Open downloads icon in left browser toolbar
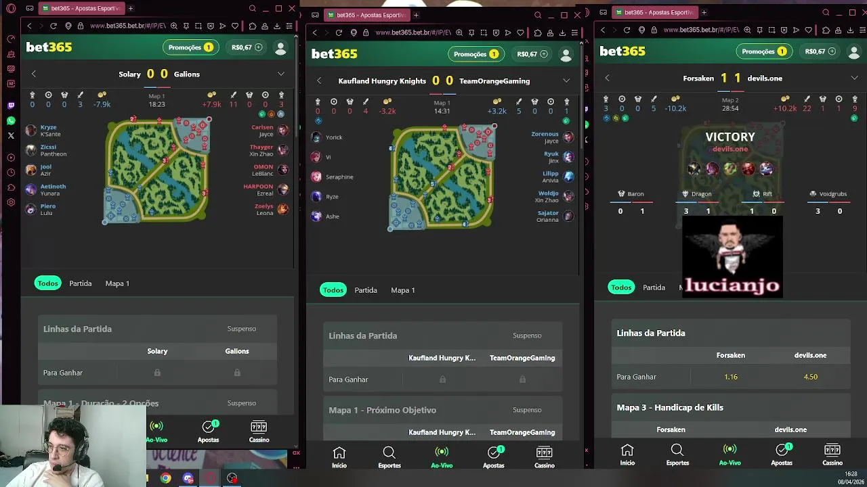867x487 pixels. (277, 26)
